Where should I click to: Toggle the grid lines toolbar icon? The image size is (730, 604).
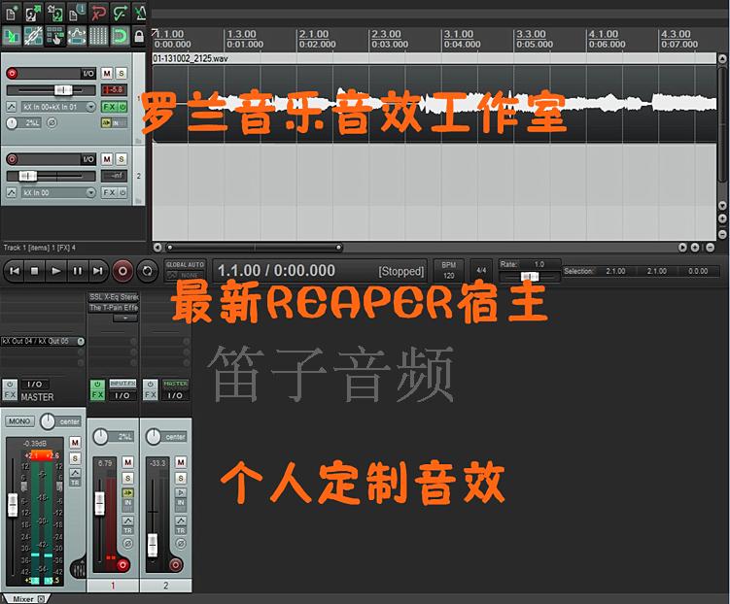click(98, 36)
